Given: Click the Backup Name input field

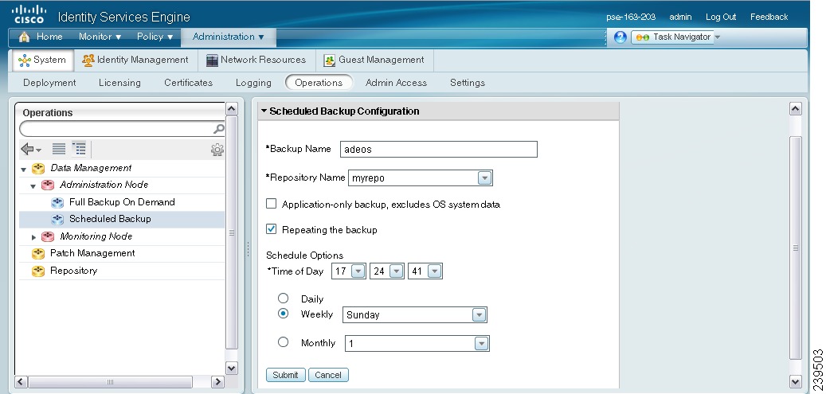Looking at the screenshot, I should [x=439, y=149].
